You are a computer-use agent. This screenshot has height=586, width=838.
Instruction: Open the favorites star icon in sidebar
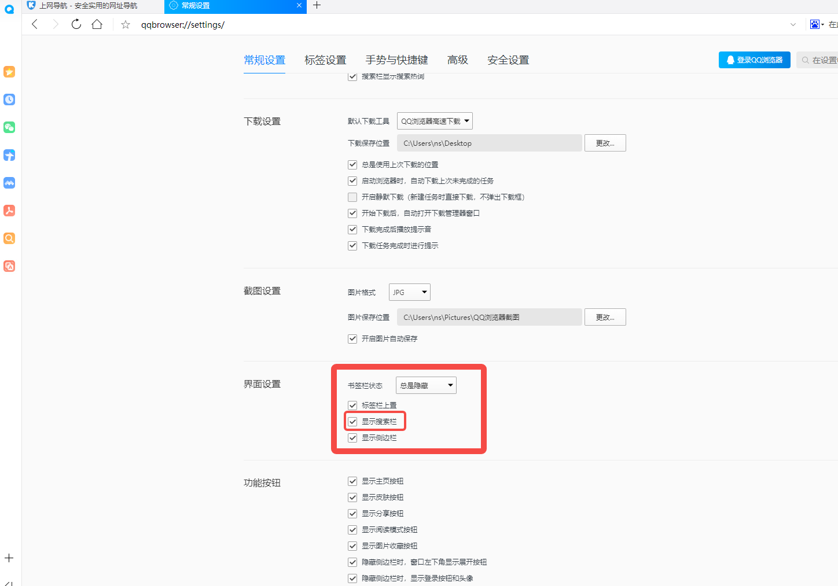9,72
